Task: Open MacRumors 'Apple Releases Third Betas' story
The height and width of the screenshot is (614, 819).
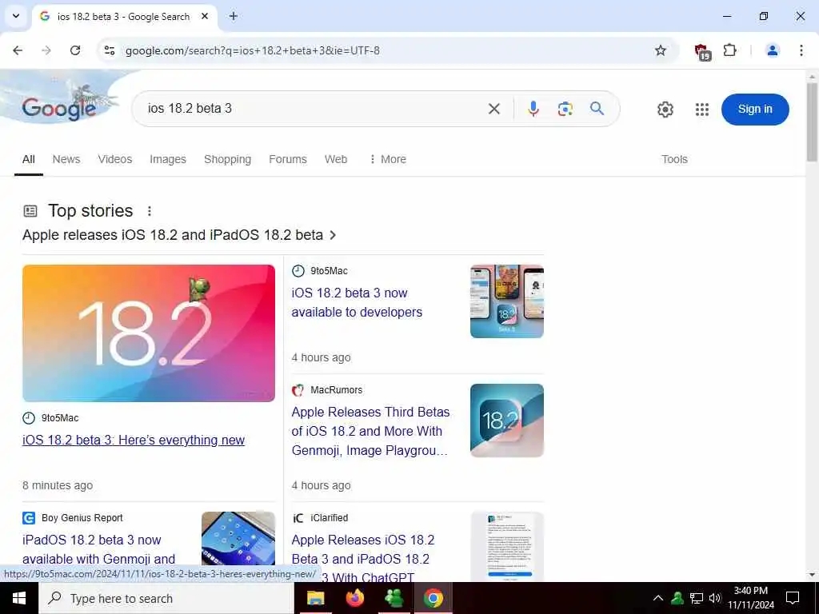Action: click(x=370, y=431)
